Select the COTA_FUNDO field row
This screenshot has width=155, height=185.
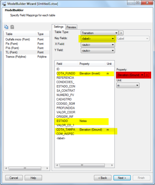[x=85, y=73]
